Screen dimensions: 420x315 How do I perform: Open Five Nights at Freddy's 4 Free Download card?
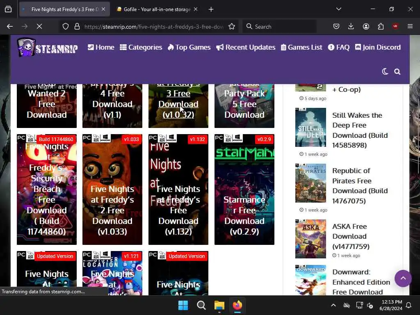point(112,105)
